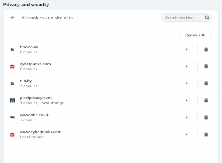The image size is (222, 163).
Task: Focus the Search cookies field
Action: click(x=186, y=17)
